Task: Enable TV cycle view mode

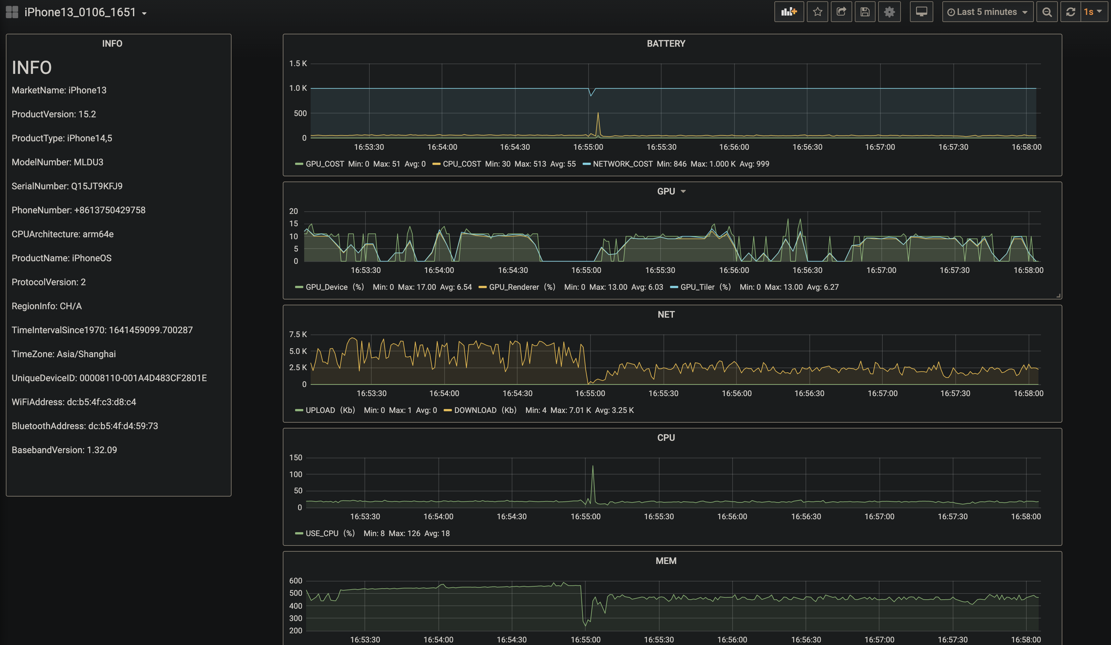Action: tap(921, 12)
